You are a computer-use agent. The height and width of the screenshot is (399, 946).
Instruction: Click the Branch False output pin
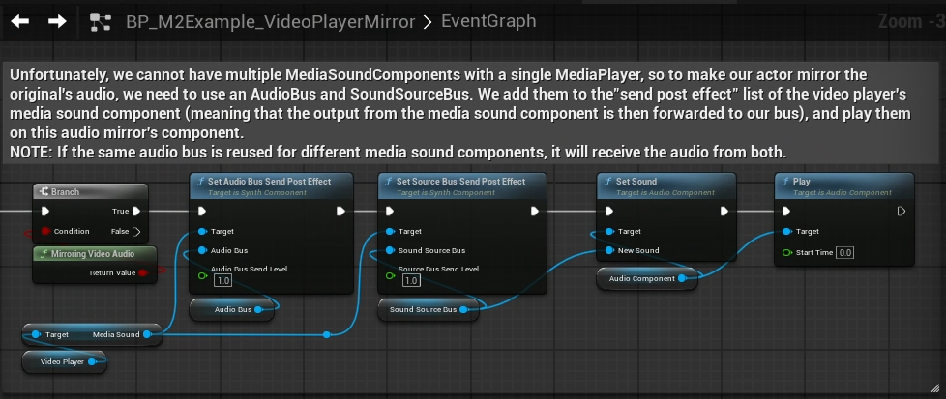coord(136,232)
